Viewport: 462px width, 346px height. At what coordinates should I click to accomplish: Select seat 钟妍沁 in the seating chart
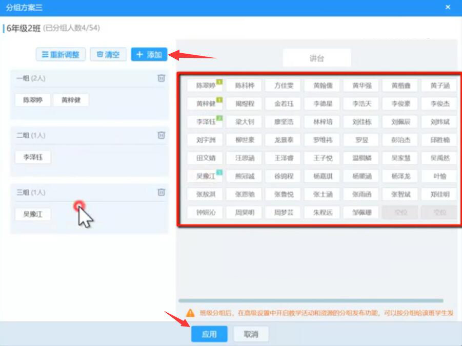[x=205, y=212]
